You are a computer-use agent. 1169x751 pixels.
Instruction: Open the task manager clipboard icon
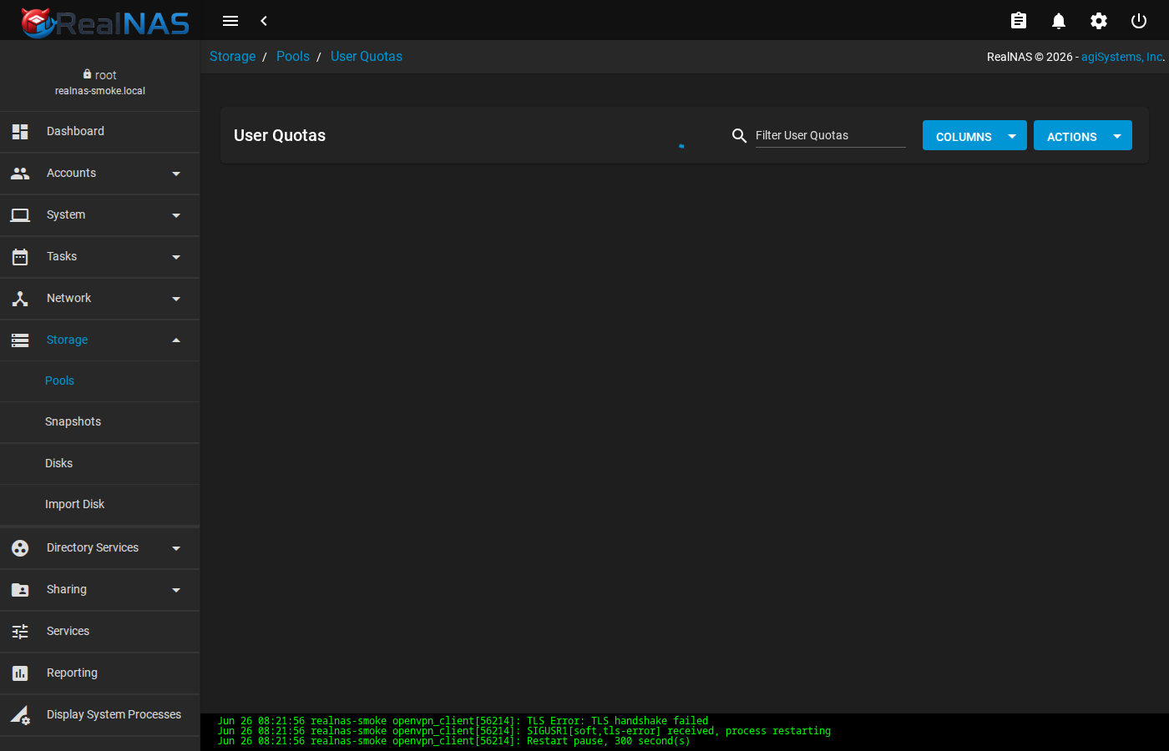pyautogui.click(x=1019, y=21)
